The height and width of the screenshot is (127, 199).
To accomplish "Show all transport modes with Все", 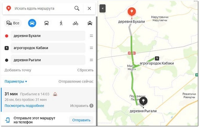I will [13, 23].
